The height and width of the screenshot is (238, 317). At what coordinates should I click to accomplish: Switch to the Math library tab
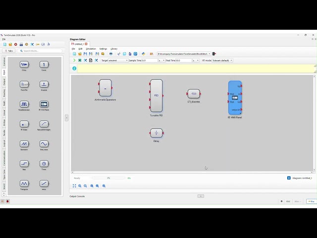[4, 103]
